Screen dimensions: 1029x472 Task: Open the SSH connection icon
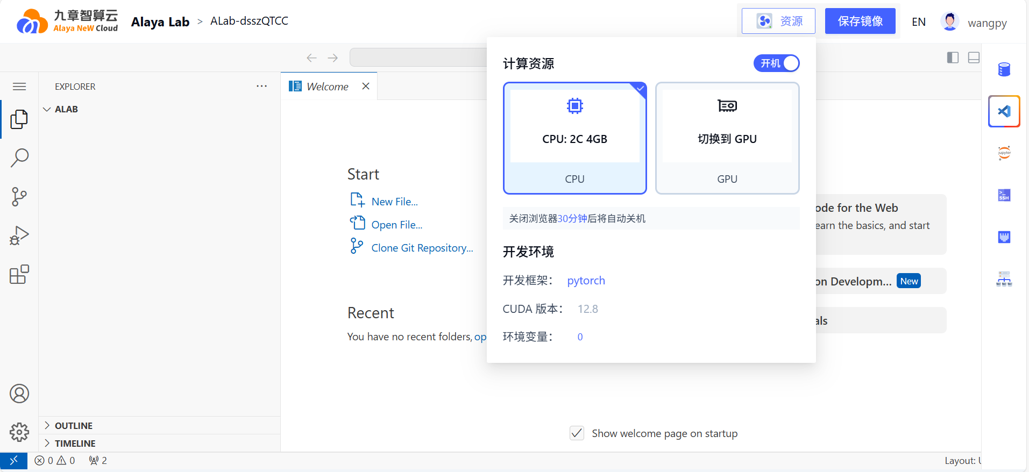tap(1004, 195)
